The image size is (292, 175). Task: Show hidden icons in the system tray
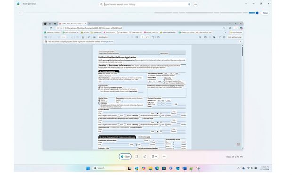pyautogui.click(x=238, y=168)
